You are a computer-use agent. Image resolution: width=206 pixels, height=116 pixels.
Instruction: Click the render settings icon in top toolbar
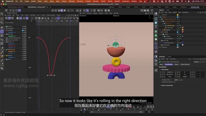(x=148, y=10)
